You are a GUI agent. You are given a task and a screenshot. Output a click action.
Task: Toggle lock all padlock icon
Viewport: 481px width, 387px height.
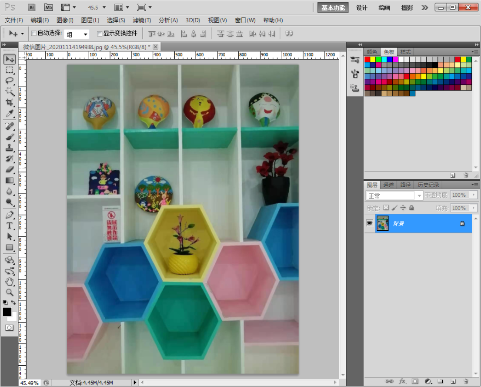point(412,208)
